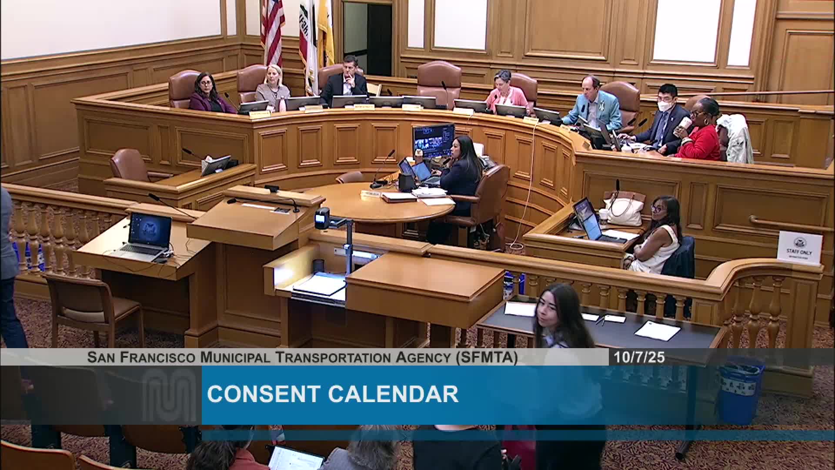835x470 pixels.
Task: Click the SFMTA agency title text
Action: point(302,358)
